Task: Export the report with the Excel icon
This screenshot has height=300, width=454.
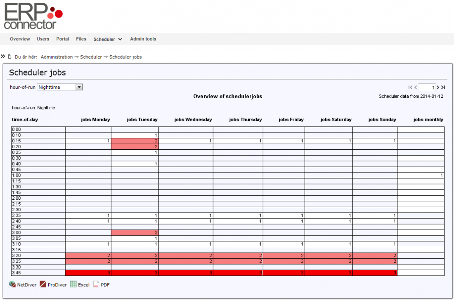Action: coord(73,284)
